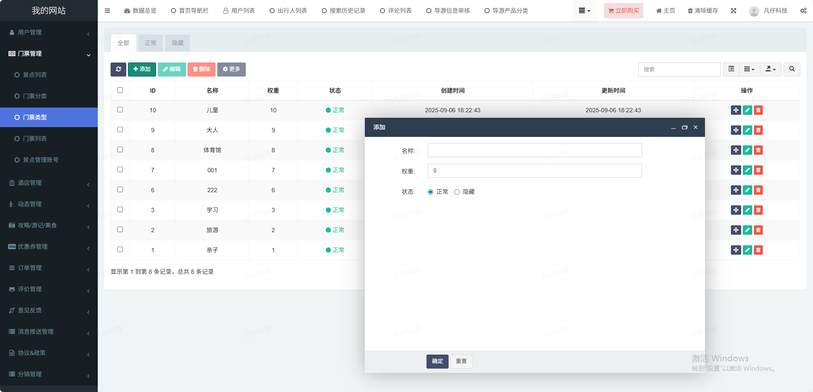The image size is (813, 392).
Task: Click the green edit icon for 亲子 row
Action: (747, 250)
